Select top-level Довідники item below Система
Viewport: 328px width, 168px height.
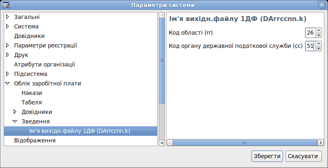(x=29, y=36)
